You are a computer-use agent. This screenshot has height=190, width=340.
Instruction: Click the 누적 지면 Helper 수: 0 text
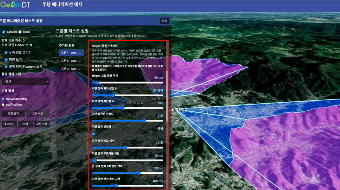17,45
